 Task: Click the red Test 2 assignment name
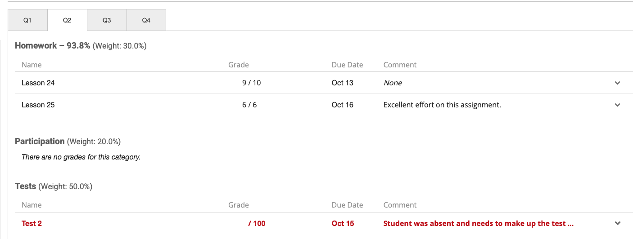pos(32,224)
